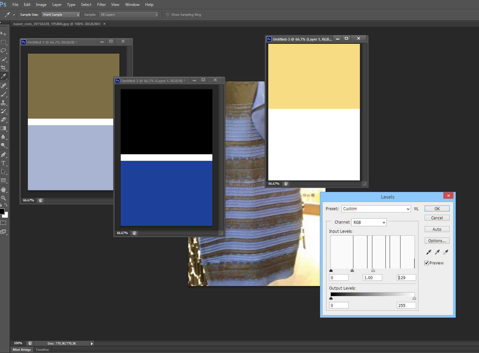Select the Lasso tool
The image size is (479, 353).
[4, 51]
